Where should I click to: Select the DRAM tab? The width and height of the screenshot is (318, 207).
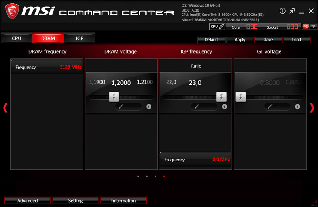48,38
